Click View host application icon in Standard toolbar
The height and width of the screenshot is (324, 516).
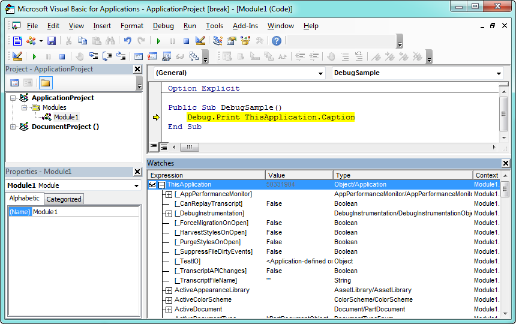pyautogui.click(x=17, y=41)
